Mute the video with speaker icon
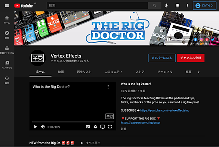The width and height of the screenshot is (219, 147). (43, 127)
